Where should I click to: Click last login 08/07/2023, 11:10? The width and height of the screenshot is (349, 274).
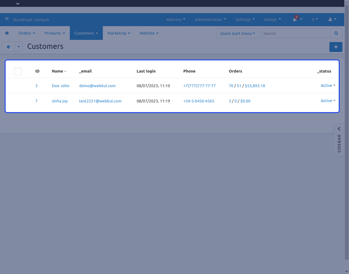(153, 86)
